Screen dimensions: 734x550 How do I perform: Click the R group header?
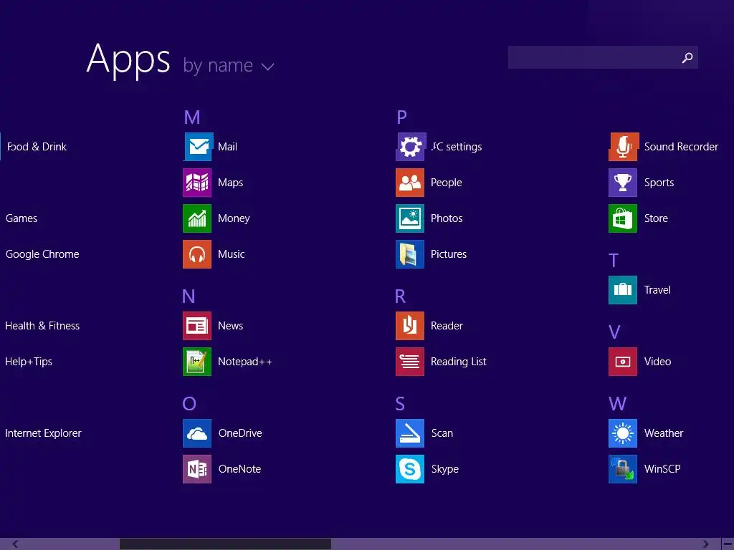coord(400,296)
